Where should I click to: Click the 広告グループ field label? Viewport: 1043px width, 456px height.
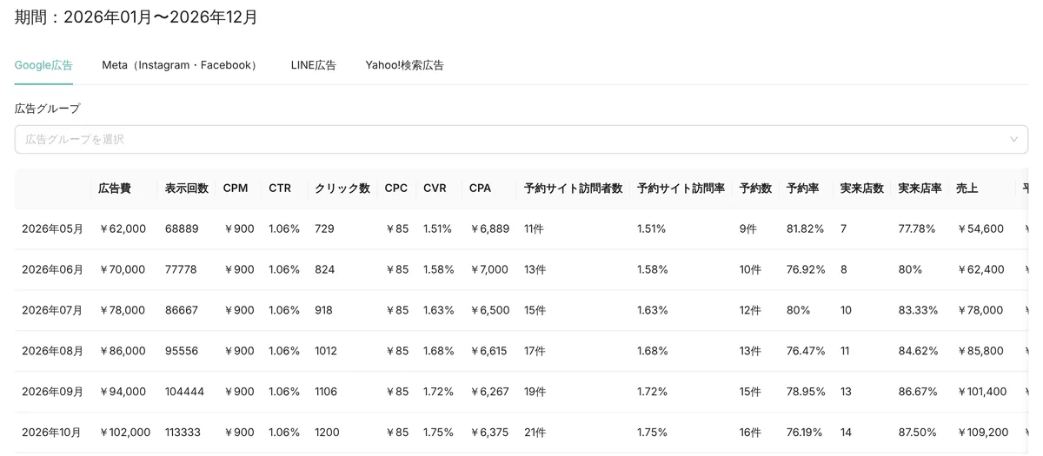point(48,109)
